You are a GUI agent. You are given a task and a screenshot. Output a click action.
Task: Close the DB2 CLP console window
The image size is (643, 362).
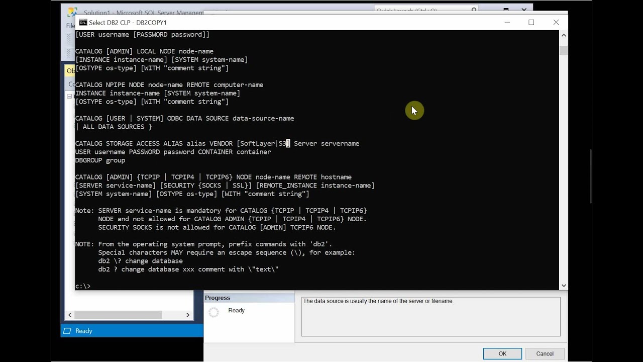point(556,22)
